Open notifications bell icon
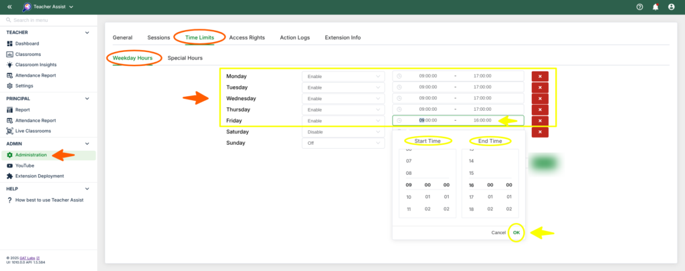The height and width of the screenshot is (271, 685). click(656, 7)
